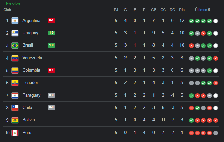Open the Venezuela team name link

click(32, 58)
